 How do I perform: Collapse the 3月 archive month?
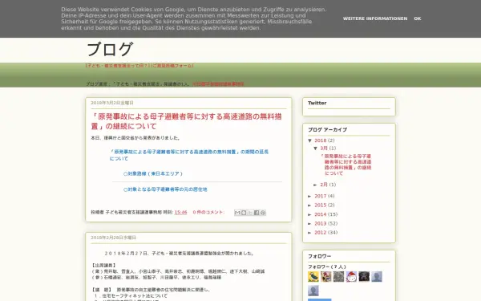(316, 148)
